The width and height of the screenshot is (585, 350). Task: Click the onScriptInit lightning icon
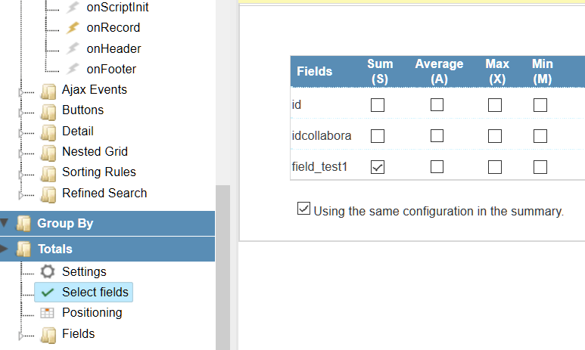click(x=73, y=7)
